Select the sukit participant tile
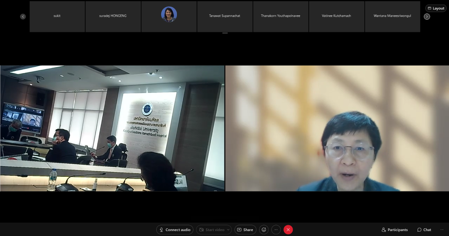Screen dimensions: 449x236 tap(57, 16)
